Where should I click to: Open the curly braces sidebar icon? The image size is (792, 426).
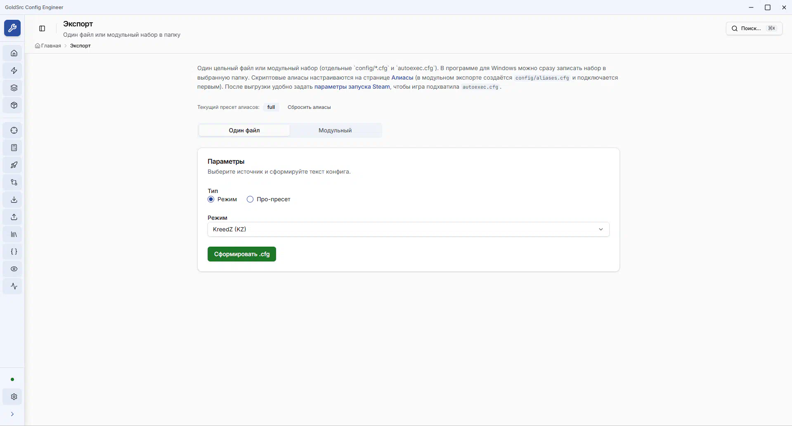[x=14, y=252]
